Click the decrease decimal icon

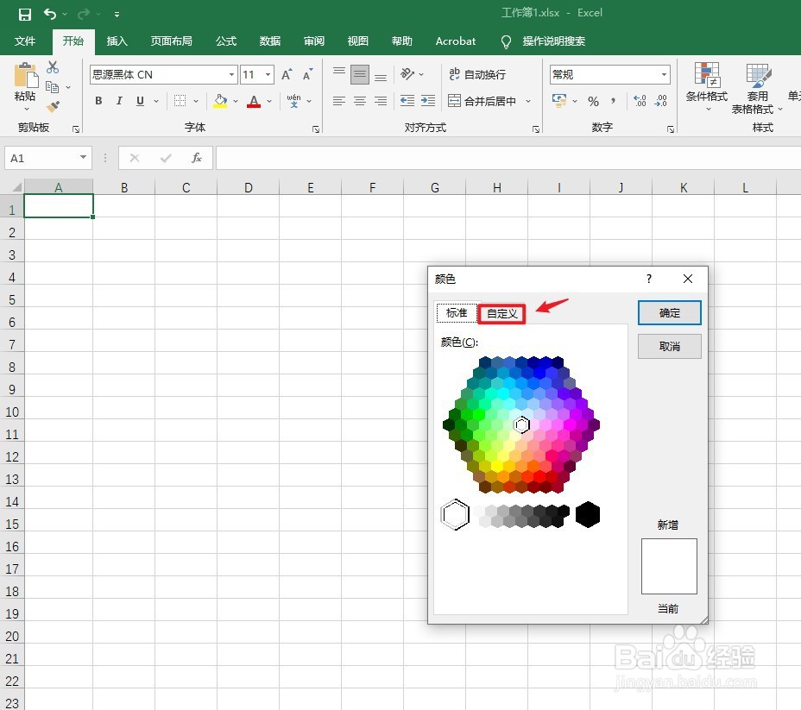point(660,101)
